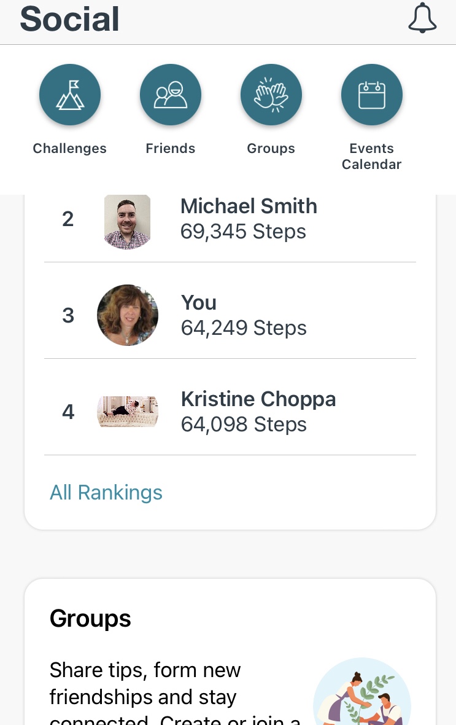The height and width of the screenshot is (725, 456).
Task: Open the notifications bell icon
Action: tap(422, 20)
